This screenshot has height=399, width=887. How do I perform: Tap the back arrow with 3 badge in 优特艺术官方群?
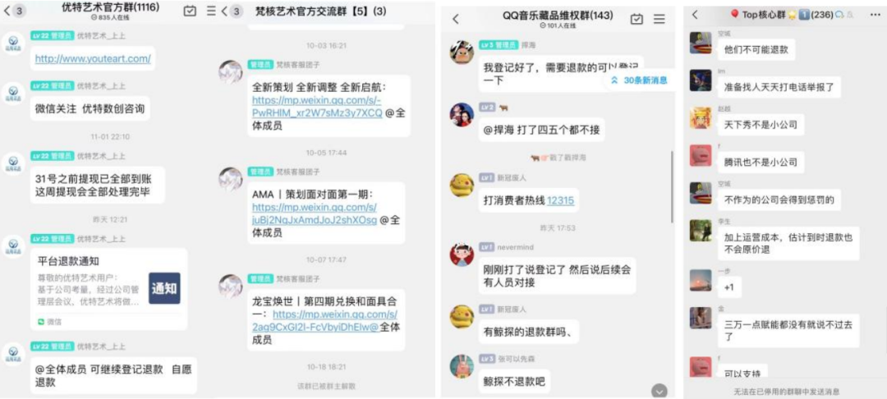[15, 11]
